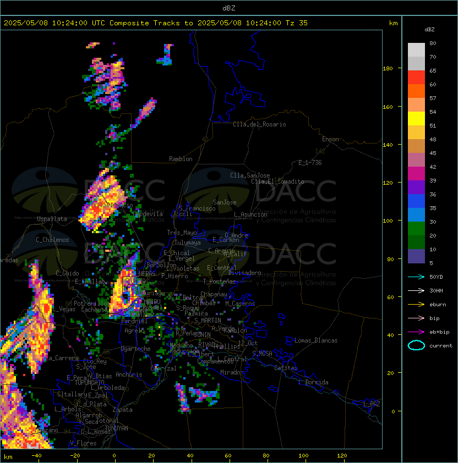Click the Anchoris map label
458x463 pixels.
point(129,374)
